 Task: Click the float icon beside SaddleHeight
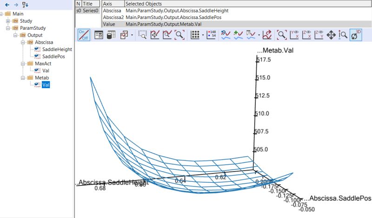point(38,49)
